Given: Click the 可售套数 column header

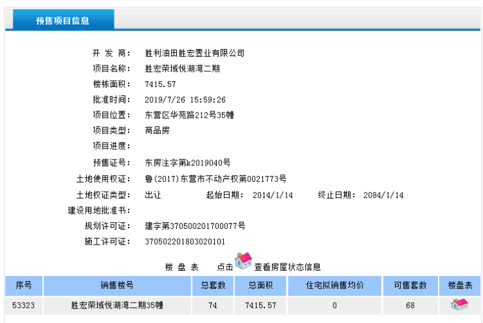Looking at the screenshot, I should tap(411, 286).
